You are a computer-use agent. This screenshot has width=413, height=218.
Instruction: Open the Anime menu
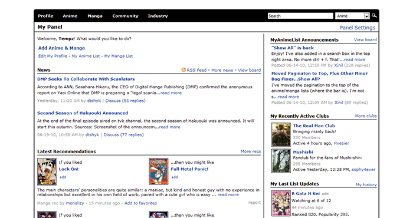point(70,16)
